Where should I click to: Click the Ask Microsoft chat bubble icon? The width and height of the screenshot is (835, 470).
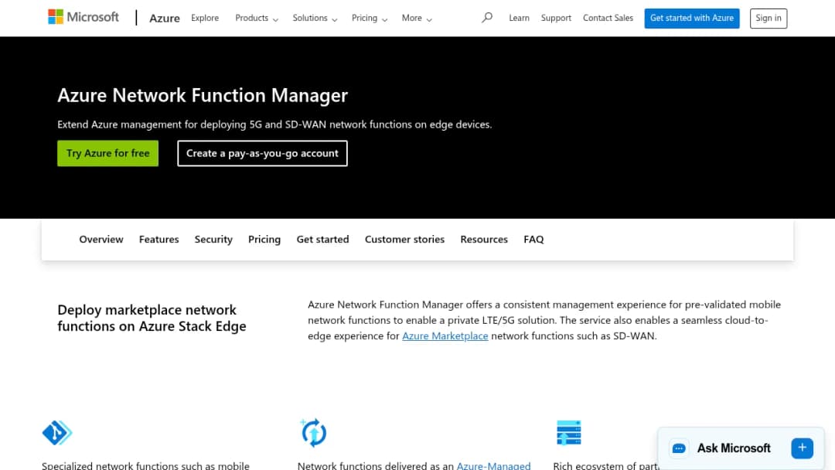(679, 448)
